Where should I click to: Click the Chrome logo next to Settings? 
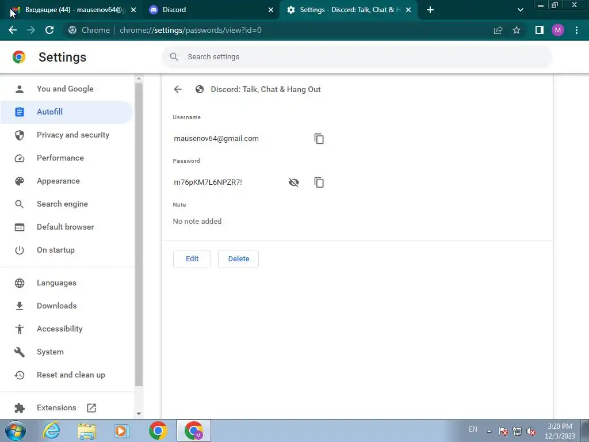[19, 57]
